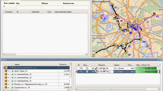
Task: Click the map marker above number 36
Action: 126,52
